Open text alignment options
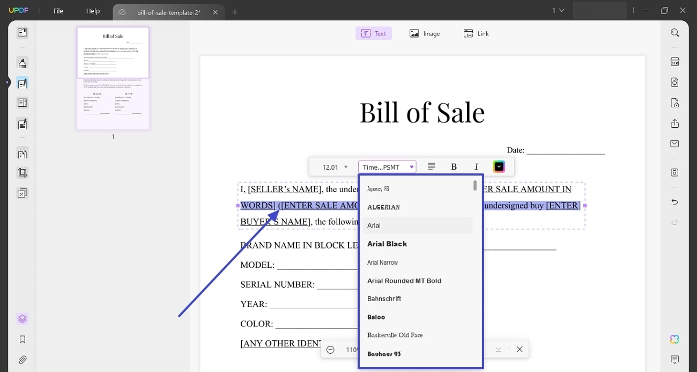697x372 pixels. [431, 167]
